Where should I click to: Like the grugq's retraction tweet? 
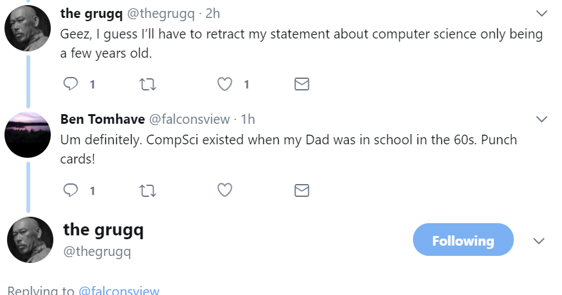click(x=224, y=84)
